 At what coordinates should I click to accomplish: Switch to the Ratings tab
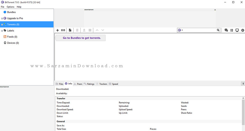89,84
